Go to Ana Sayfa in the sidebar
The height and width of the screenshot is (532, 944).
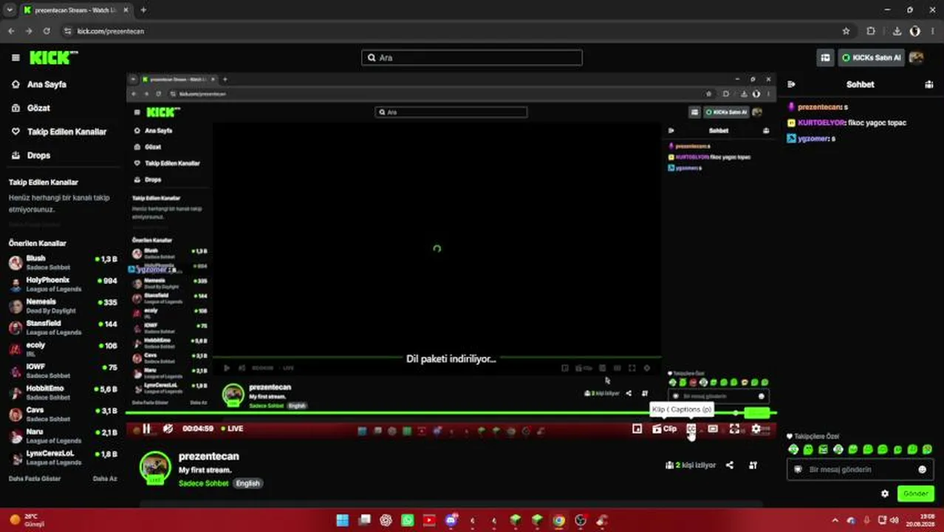point(47,84)
